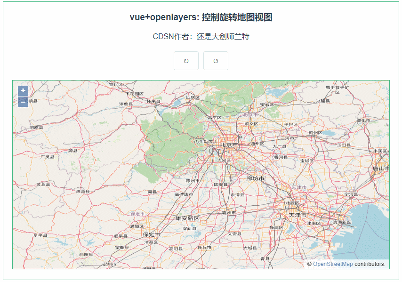402x282 pixels.
Task: Click the clockwise rotate map button
Action: point(186,61)
